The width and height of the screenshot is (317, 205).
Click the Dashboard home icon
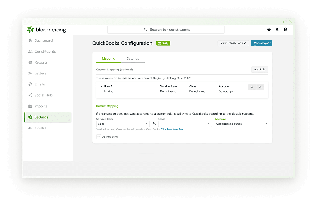tap(30, 40)
